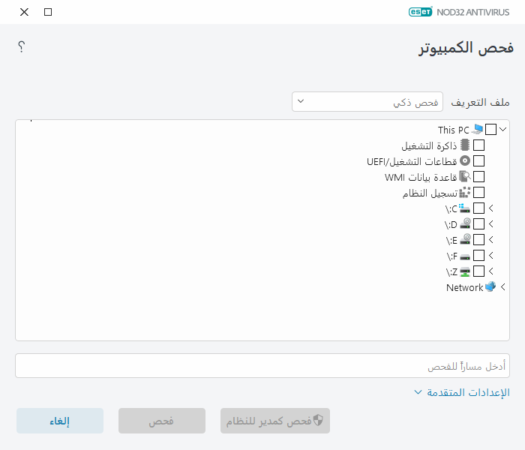
Task: Check the F:\ drive checkbox
Action: point(478,255)
